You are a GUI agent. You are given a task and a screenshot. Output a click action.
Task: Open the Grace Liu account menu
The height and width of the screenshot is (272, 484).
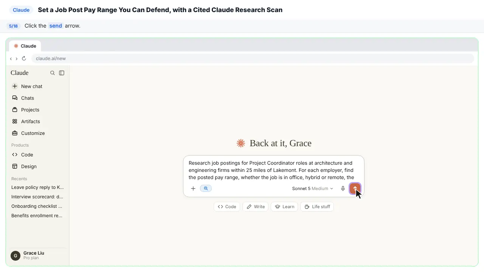coord(37,255)
